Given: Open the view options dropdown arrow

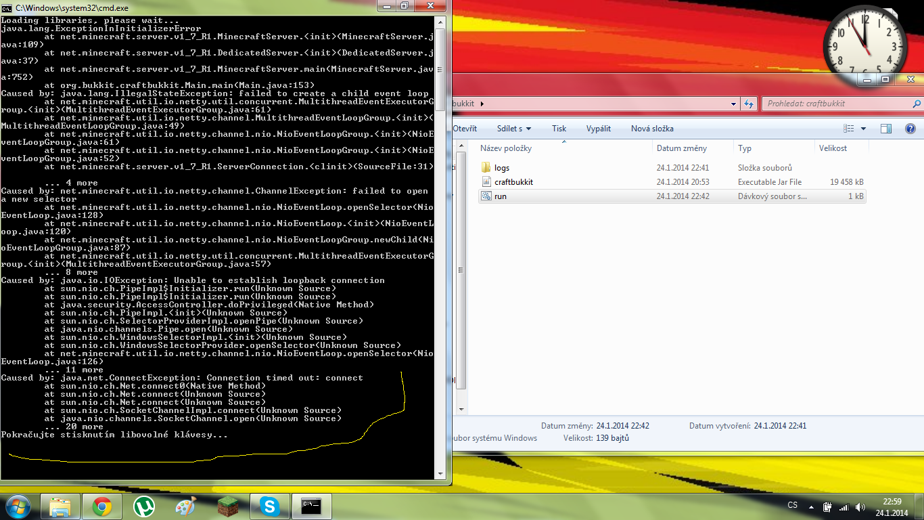Looking at the screenshot, I should click(864, 129).
